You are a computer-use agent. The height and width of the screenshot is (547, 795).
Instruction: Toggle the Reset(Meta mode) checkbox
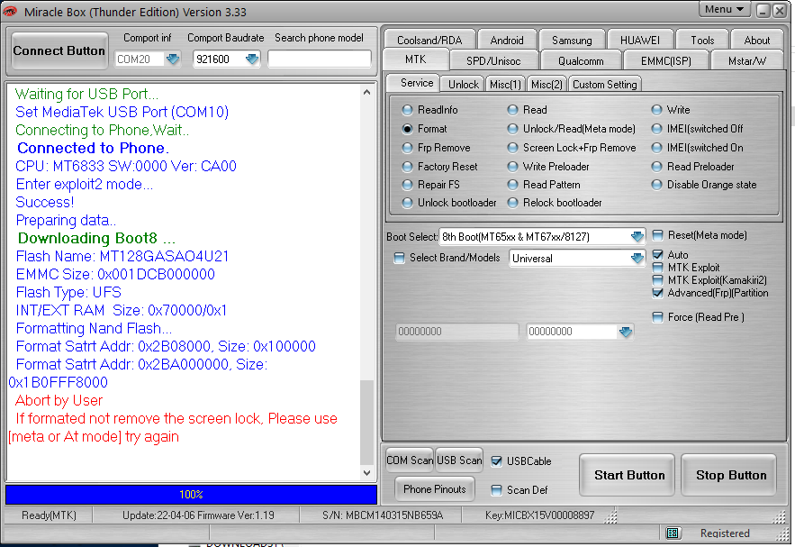657,235
